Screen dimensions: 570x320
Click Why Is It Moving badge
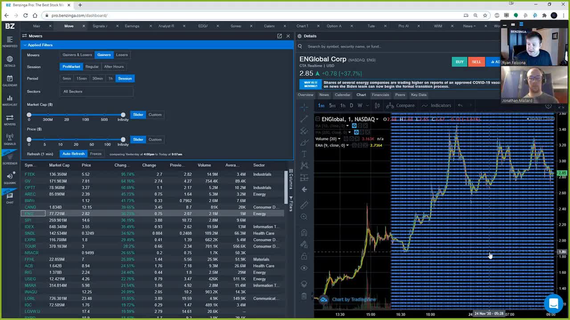pos(310,84)
